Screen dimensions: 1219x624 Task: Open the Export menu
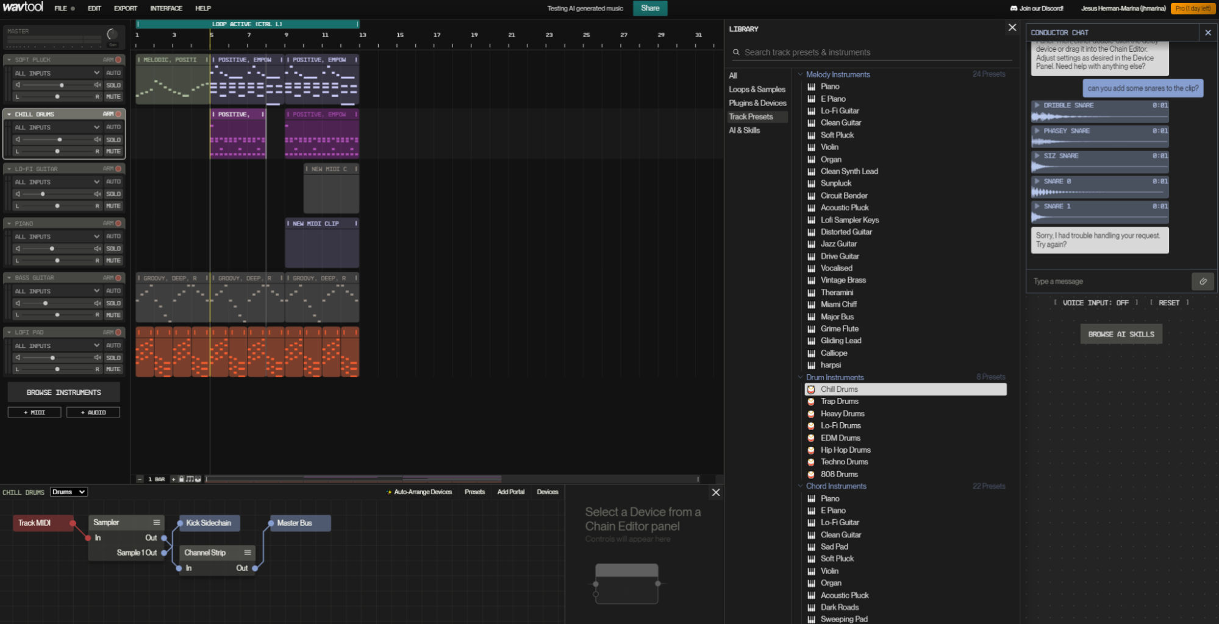click(125, 9)
